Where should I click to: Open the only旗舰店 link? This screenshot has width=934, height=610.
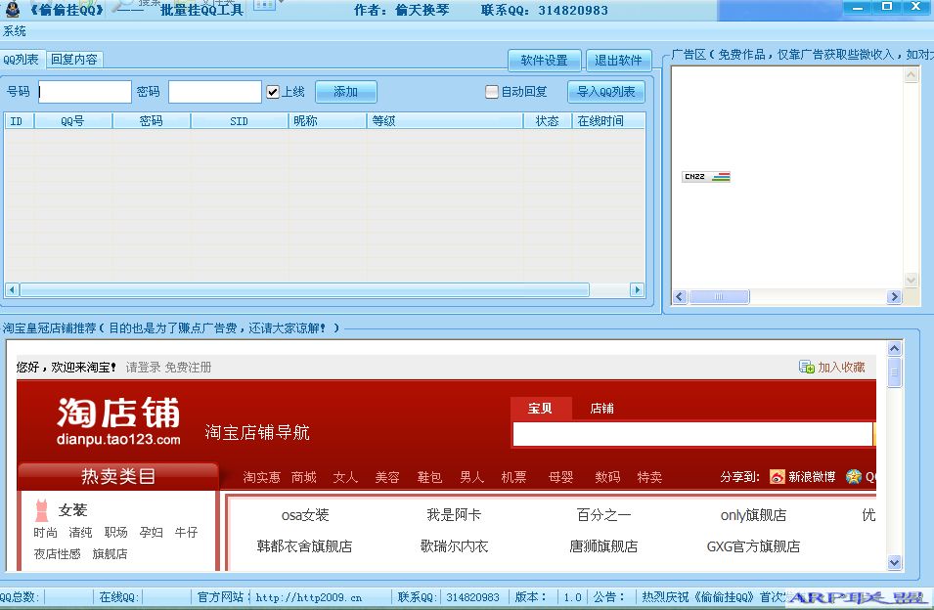pyautogui.click(x=753, y=515)
